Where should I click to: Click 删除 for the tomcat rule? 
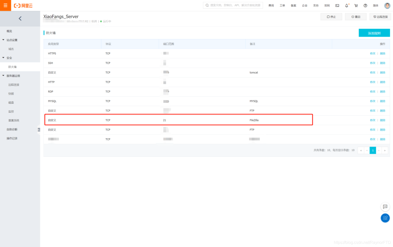tap(383, 72)
